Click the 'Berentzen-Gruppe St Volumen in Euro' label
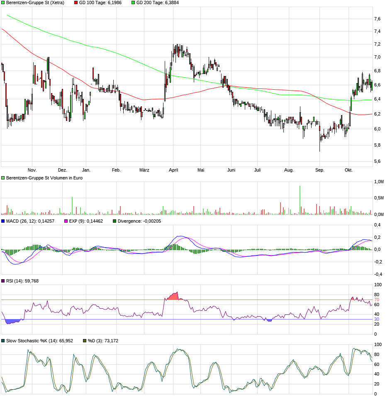The image size is (390, 398). tap(44, 178)
